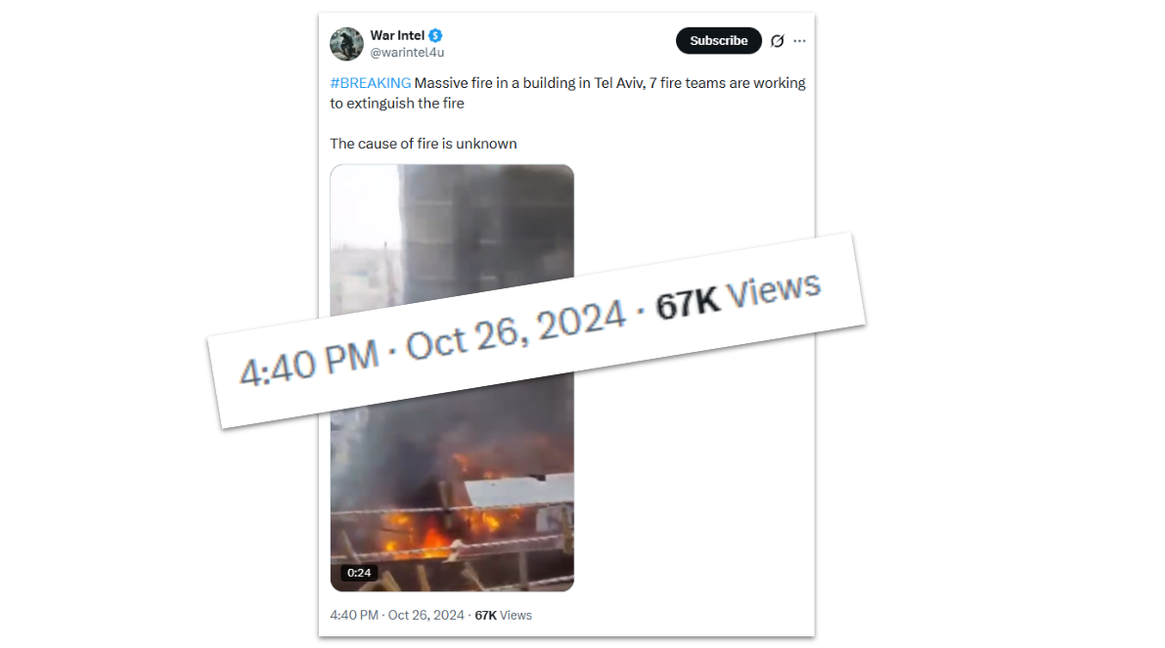Click the small 4:40 PM timestamp below video
1165x648 pixels.
(x=354, y=616)
